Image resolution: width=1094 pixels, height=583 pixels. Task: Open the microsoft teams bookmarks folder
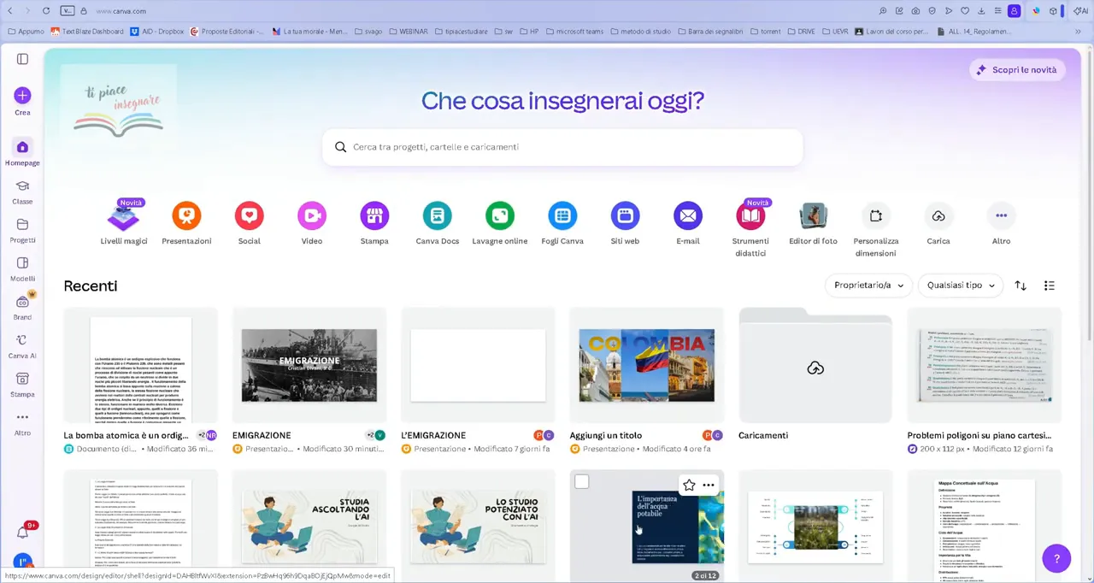(x=573, y=32)
